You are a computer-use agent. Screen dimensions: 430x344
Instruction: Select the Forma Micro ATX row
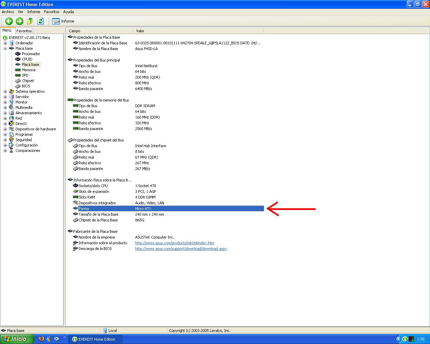pyautogui.click(x=168, y=209)
